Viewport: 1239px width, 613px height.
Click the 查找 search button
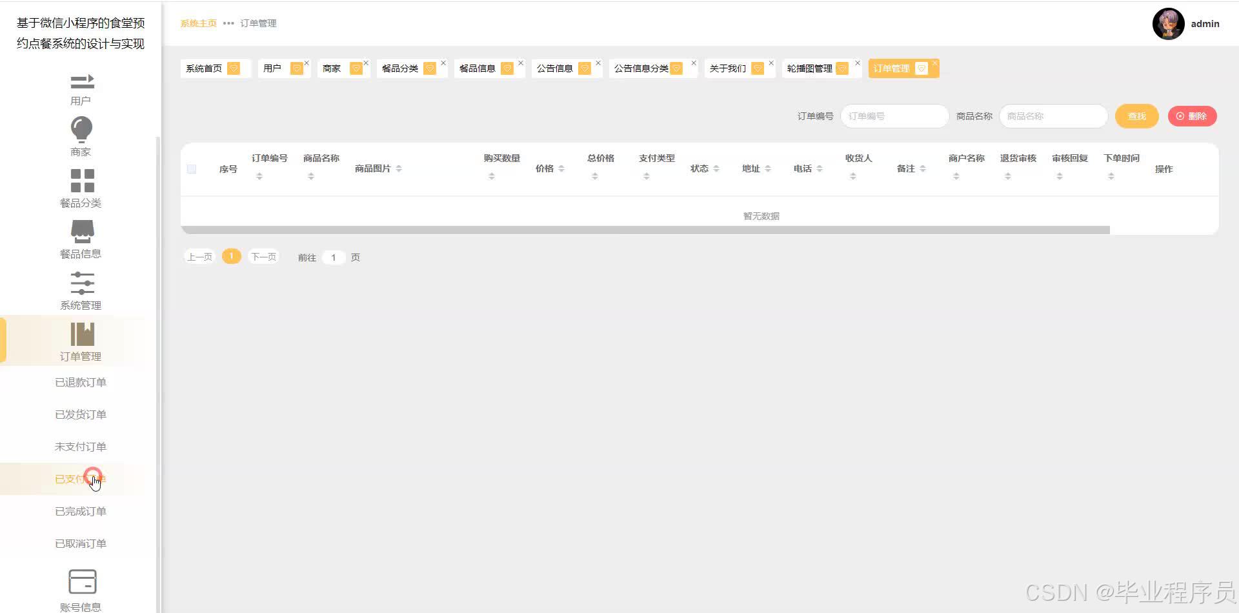[1136, 116]
